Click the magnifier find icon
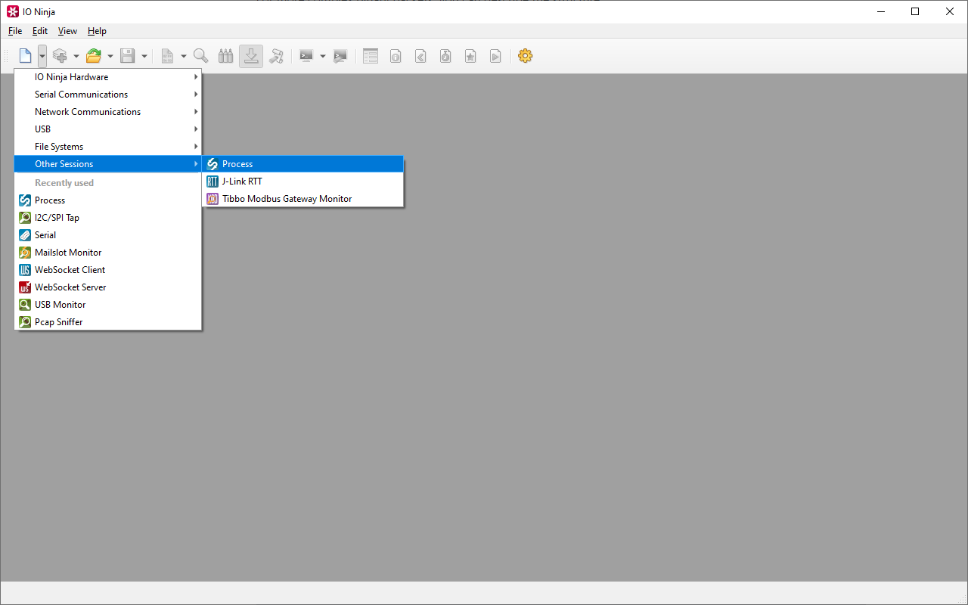 pos(200,56)
